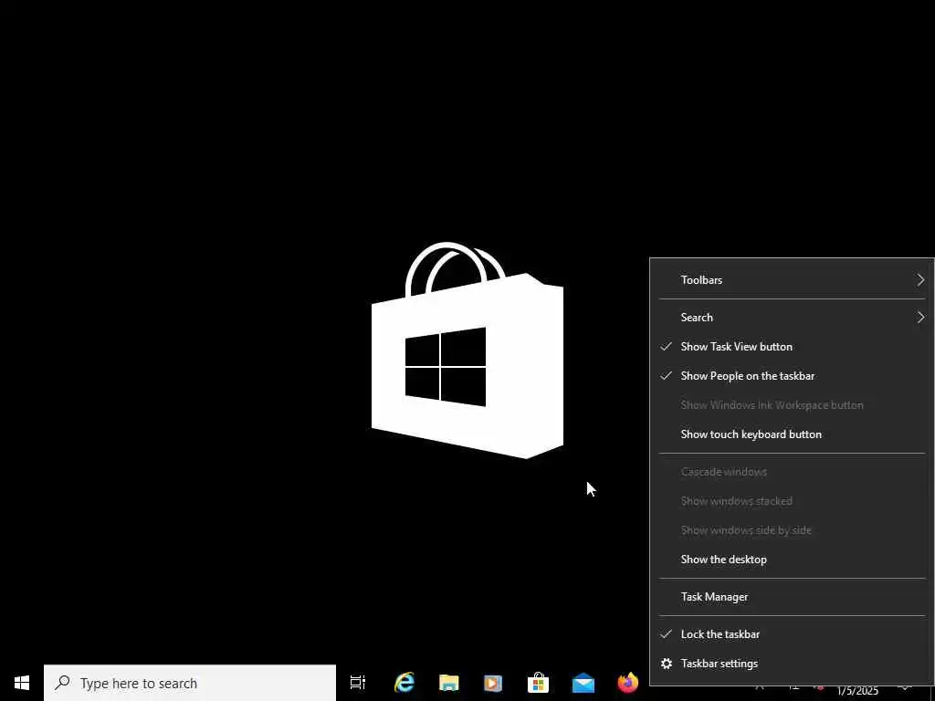Open Task Manager from context menu

pyautogui.click(x=792, y=597)
